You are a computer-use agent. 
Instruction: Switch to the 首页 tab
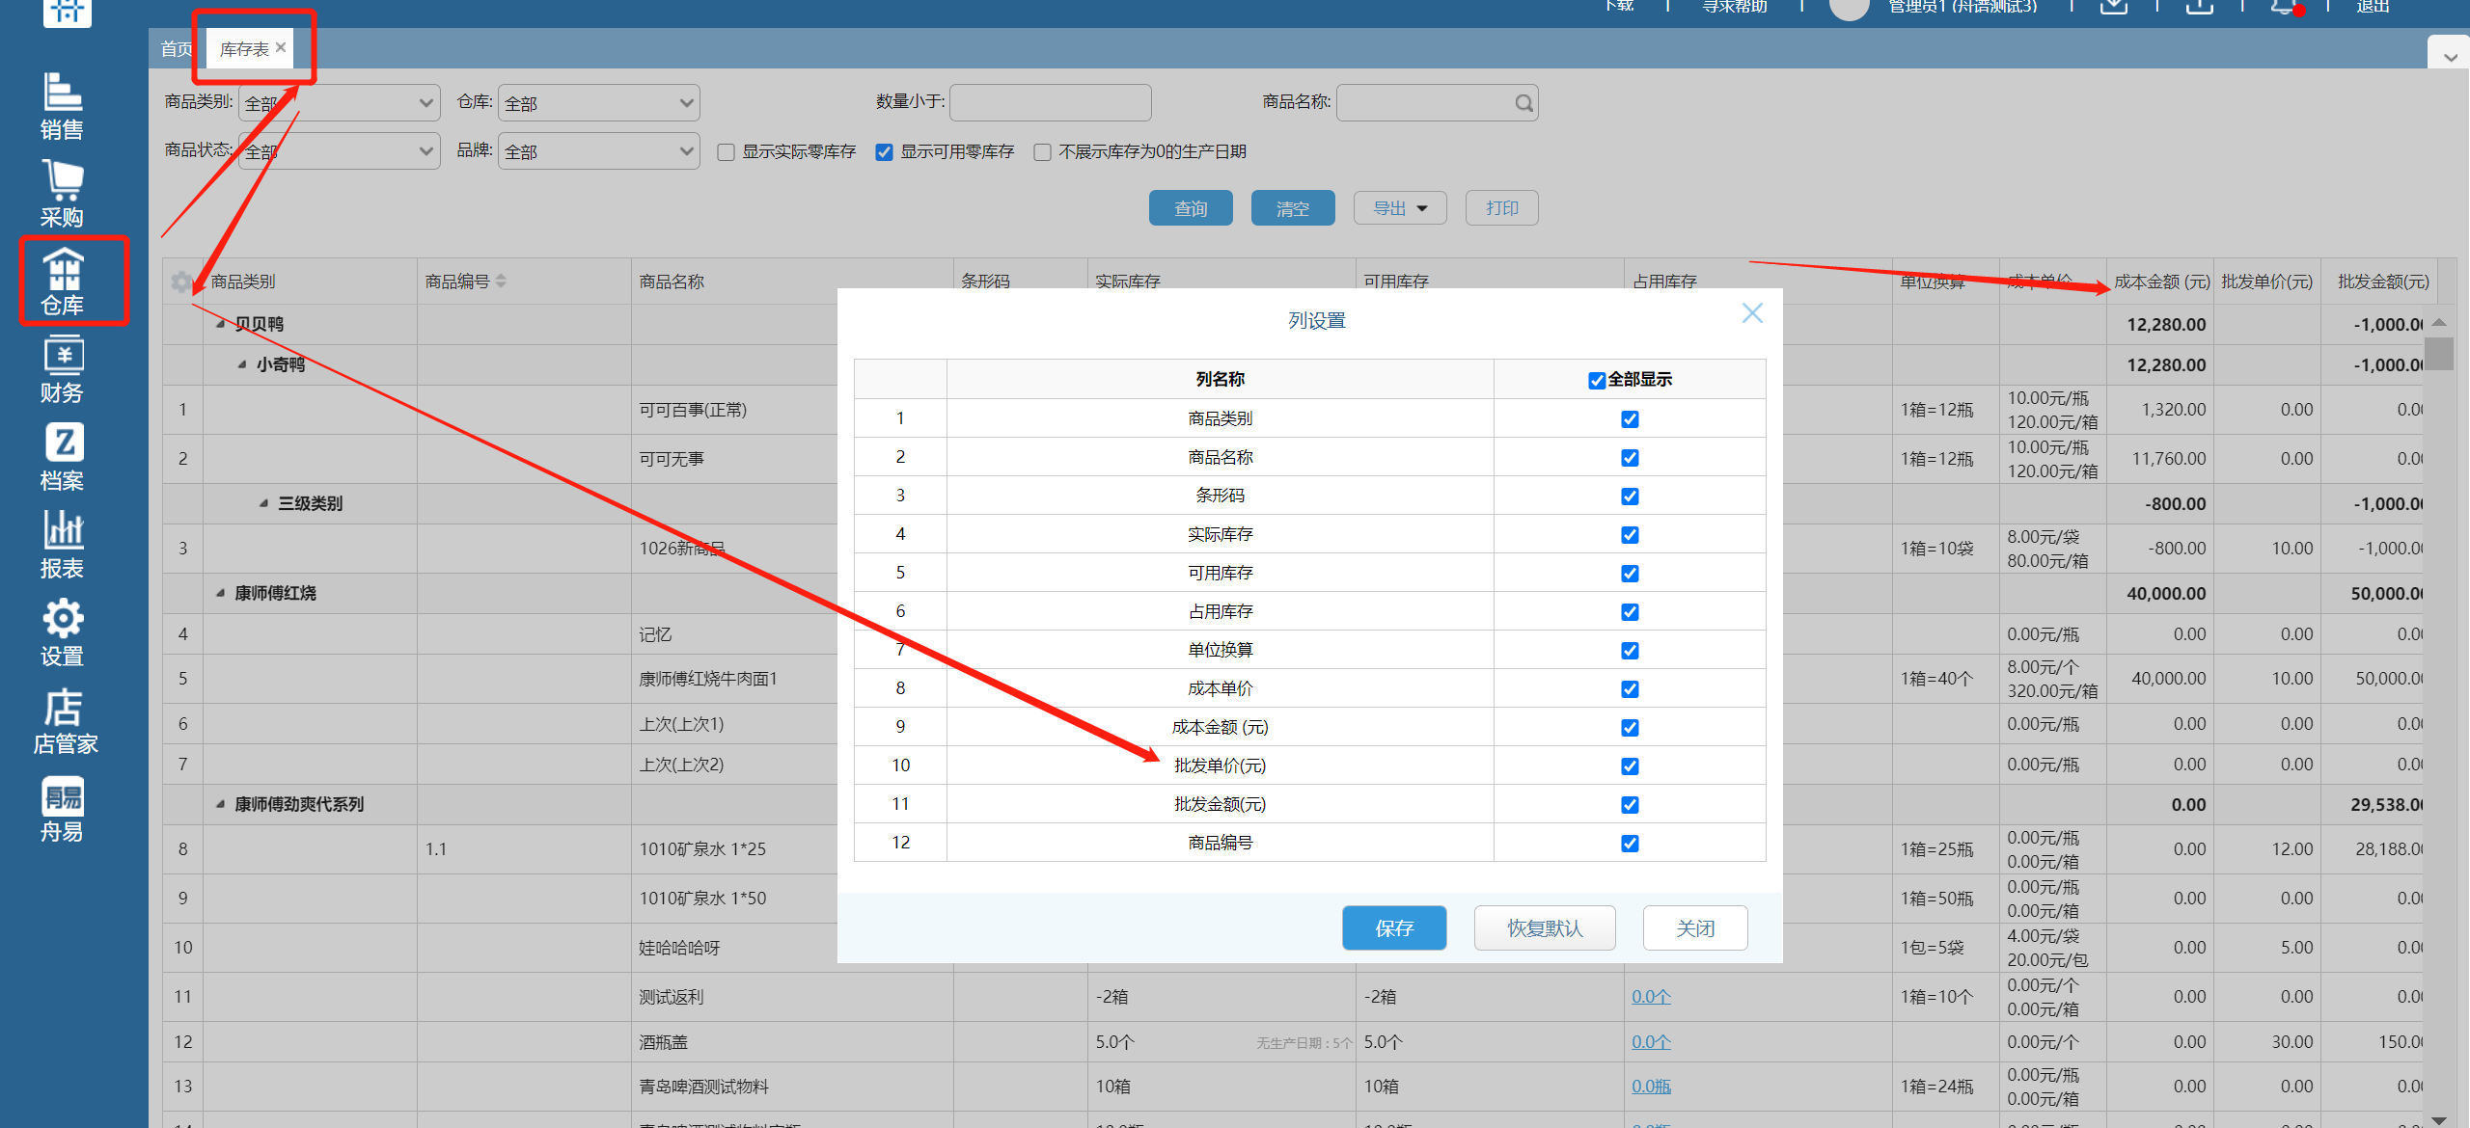click(177, 49)
